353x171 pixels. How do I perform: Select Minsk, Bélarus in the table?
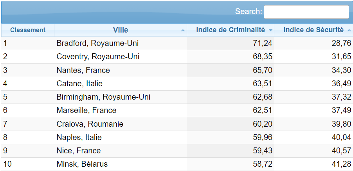pos(82,164)
